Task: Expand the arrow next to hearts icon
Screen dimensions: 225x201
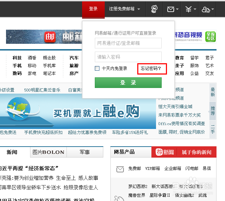Action: coord(213,9)
